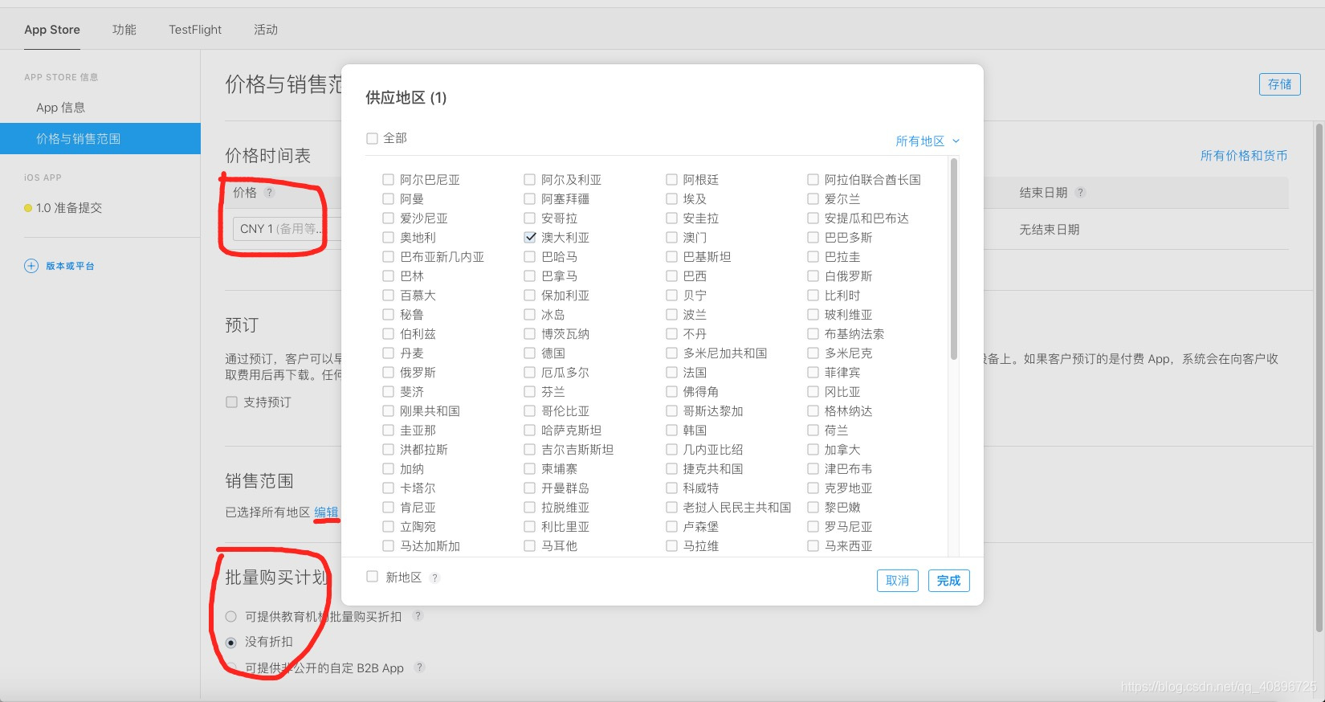Image resolution: width=1325 pixels, height=702 pixels.
Task: Check the 荷兰 checkbox
Action: [813, 430]
